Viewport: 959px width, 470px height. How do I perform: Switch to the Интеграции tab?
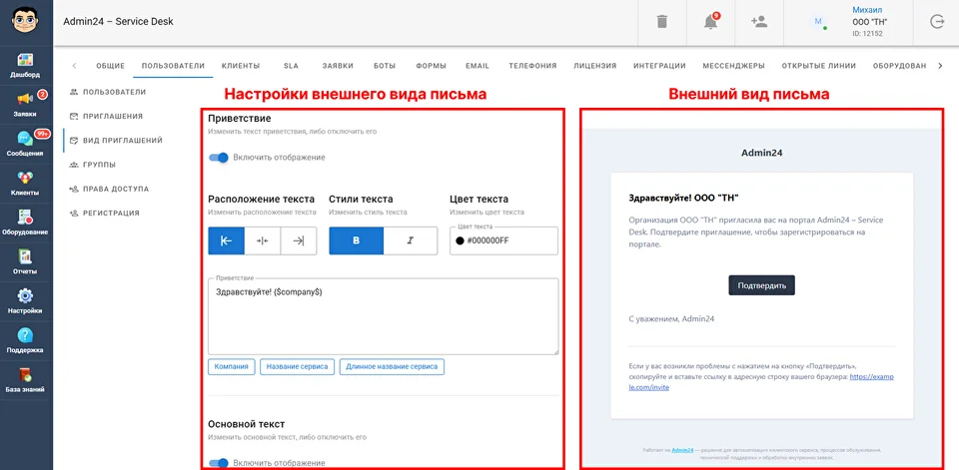click(659, 66)
